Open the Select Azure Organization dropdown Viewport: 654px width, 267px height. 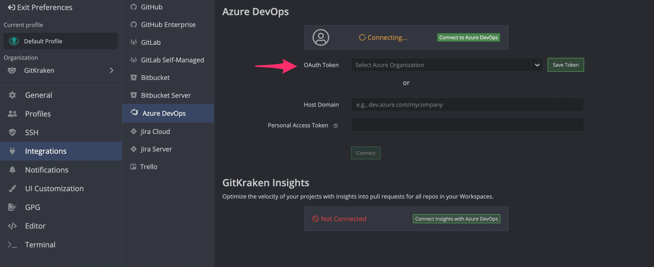447,65
